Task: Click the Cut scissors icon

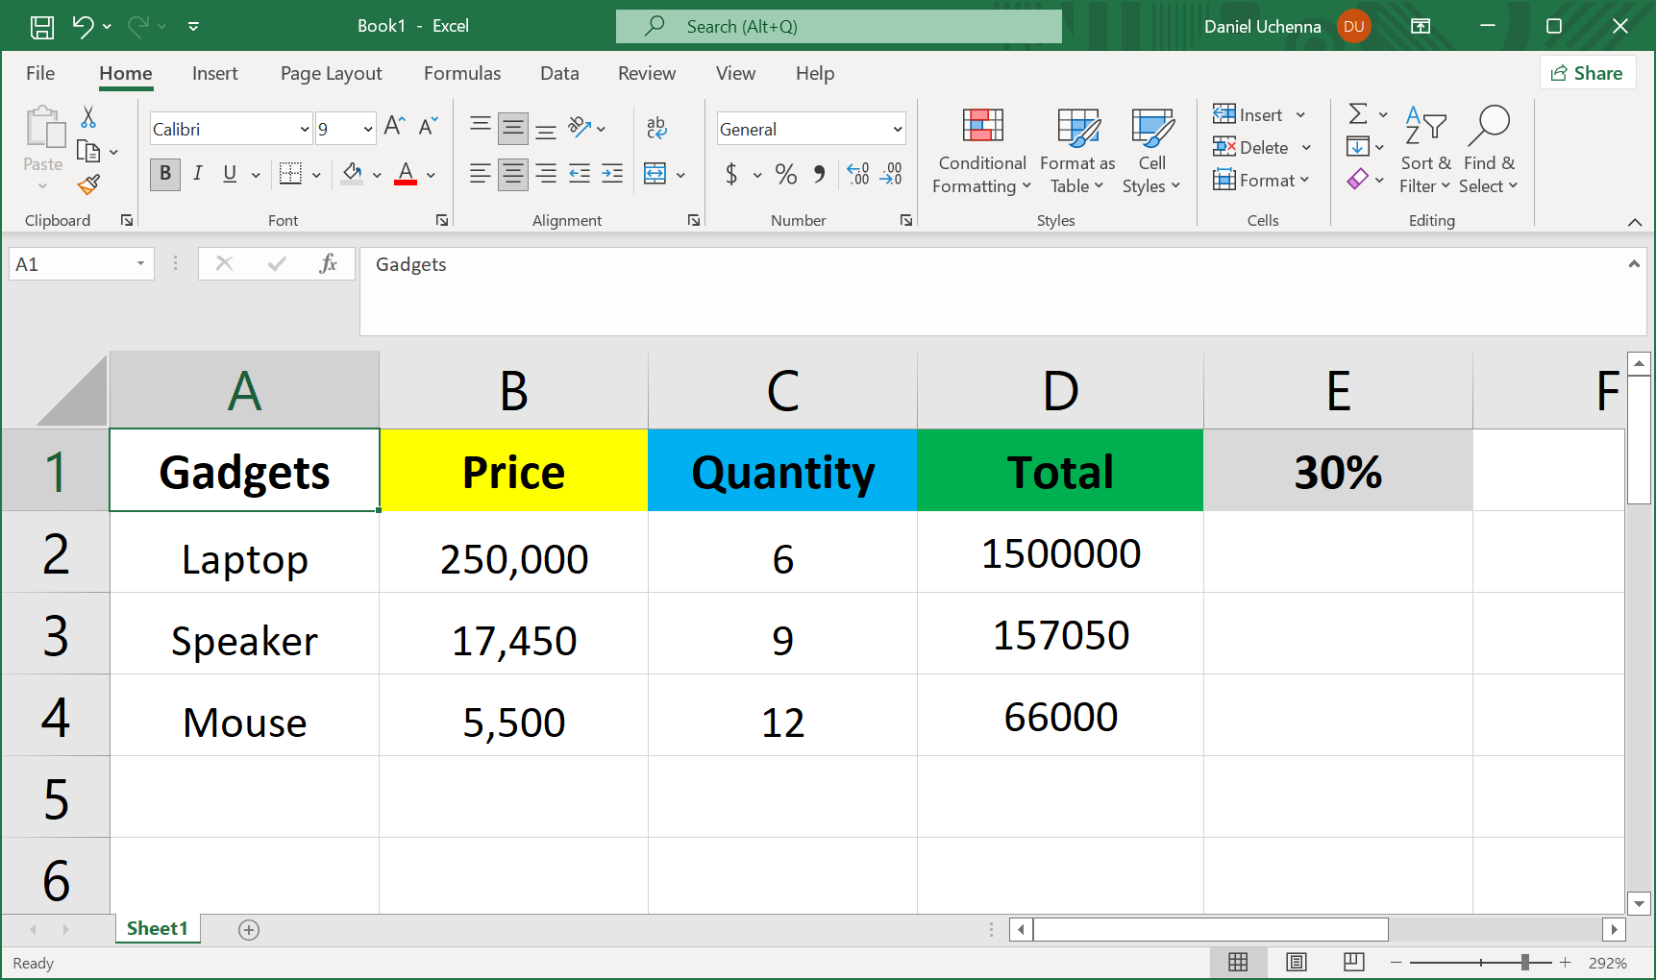Action: click(88, 117)
